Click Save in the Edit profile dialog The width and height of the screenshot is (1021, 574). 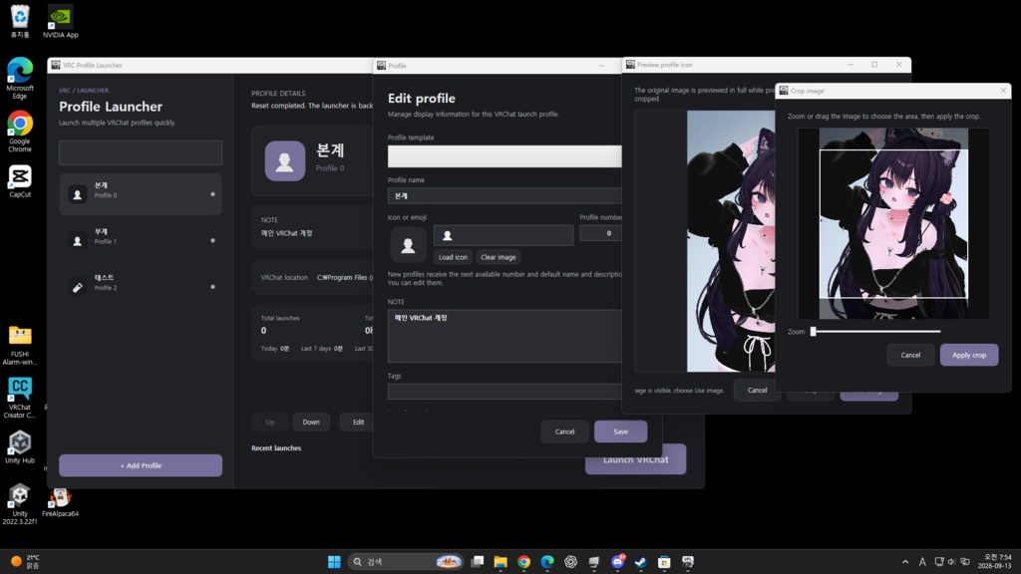tap(620, 431)
